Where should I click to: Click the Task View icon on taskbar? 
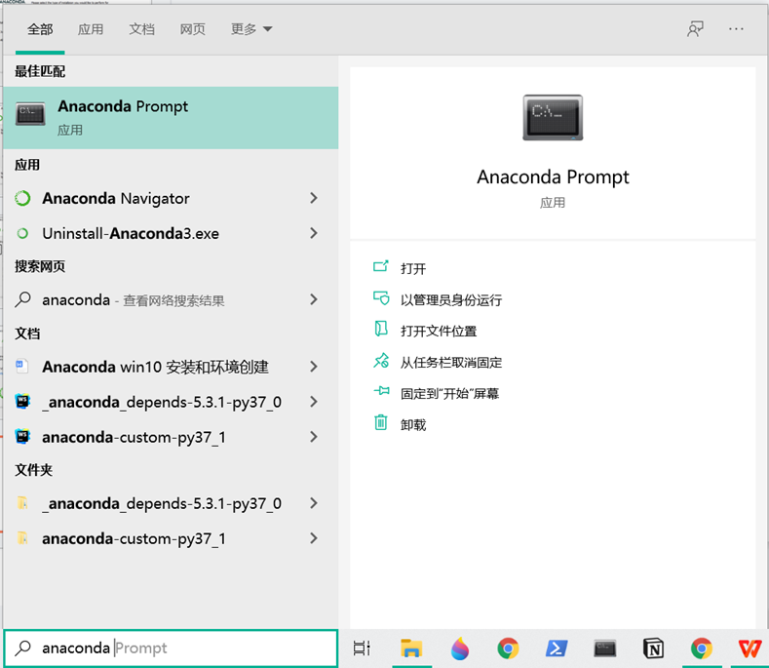pos(362,648)
